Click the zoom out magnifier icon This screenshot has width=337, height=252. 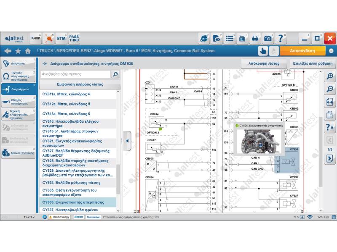tap(330, 89)
